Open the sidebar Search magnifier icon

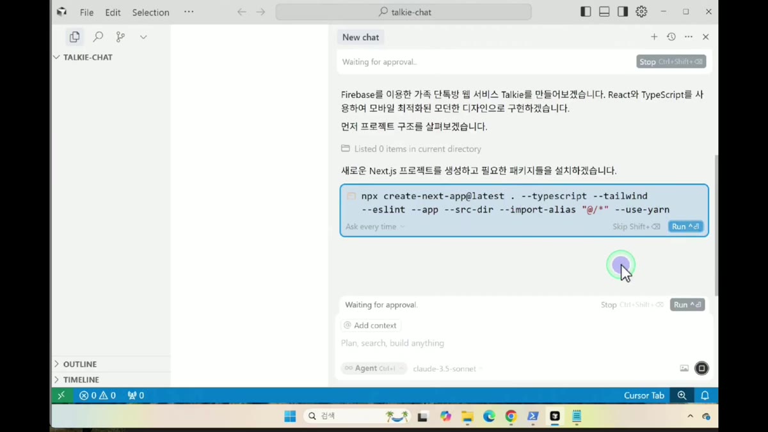[x=98, y=37]
